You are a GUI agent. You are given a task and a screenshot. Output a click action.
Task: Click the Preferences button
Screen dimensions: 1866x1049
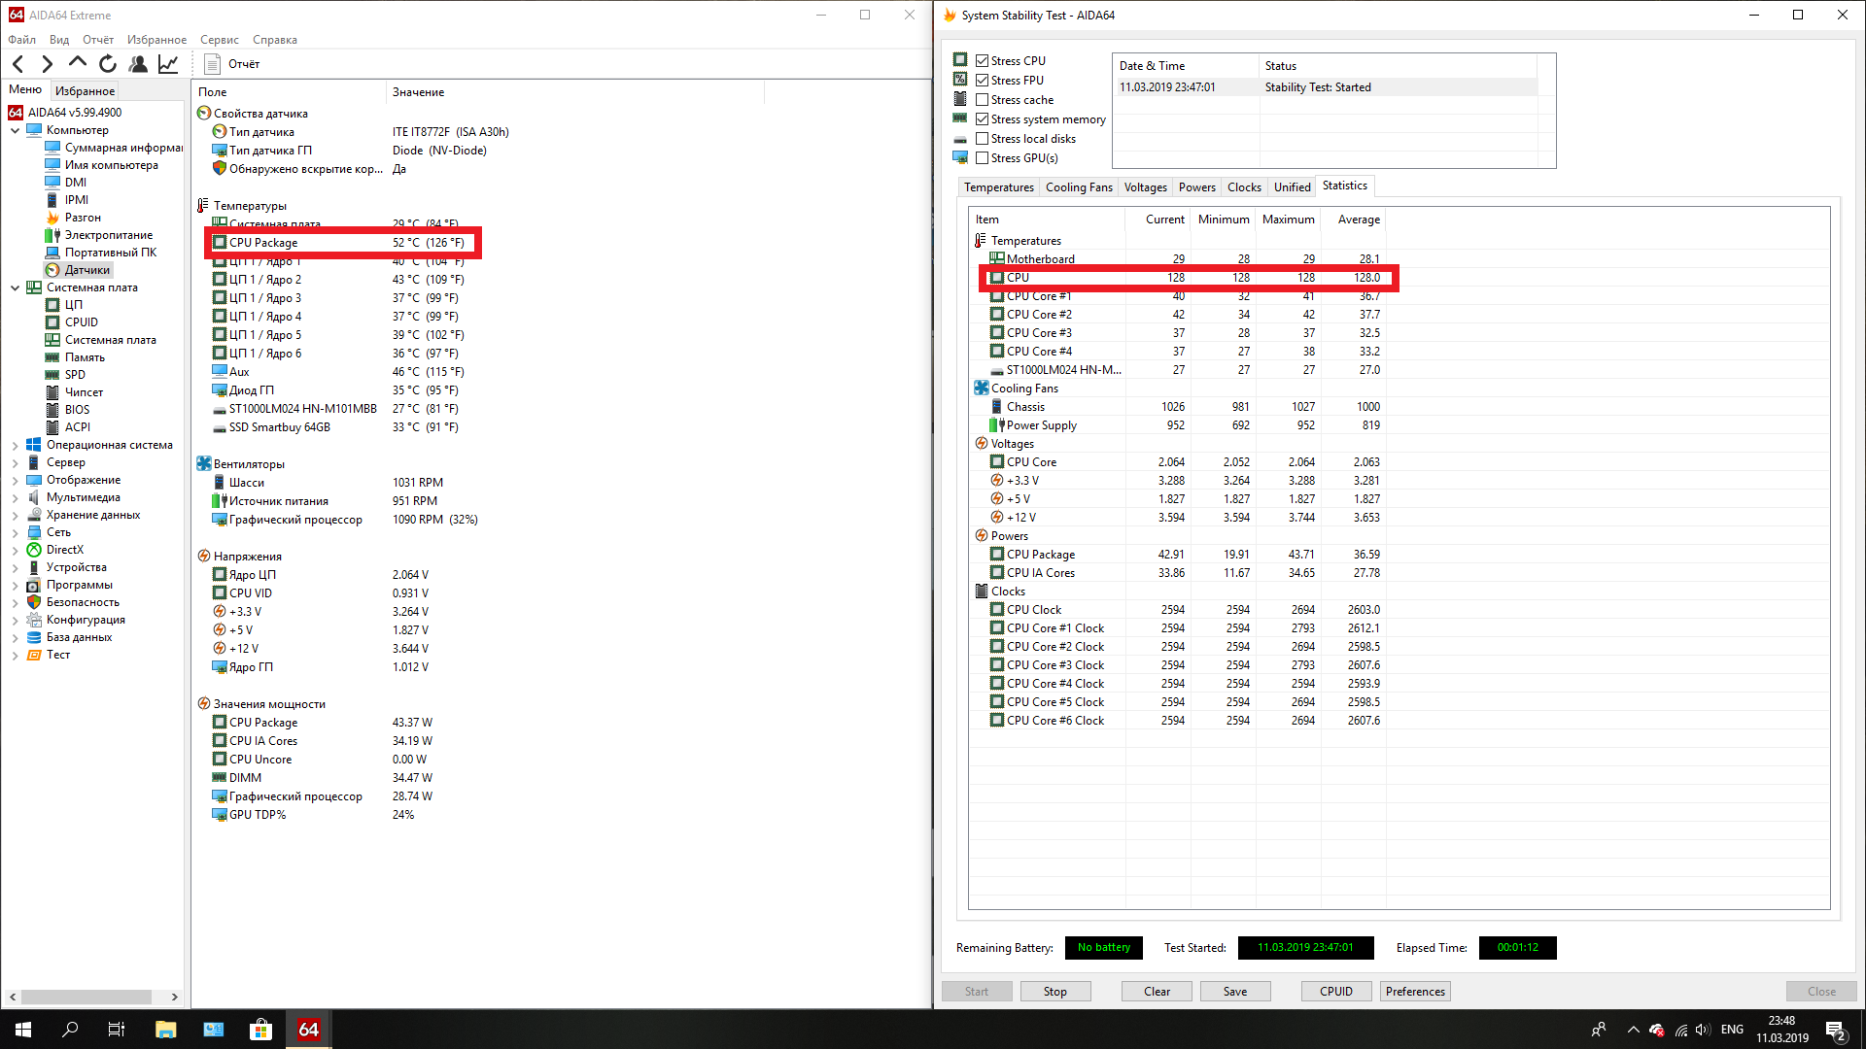1414,992
